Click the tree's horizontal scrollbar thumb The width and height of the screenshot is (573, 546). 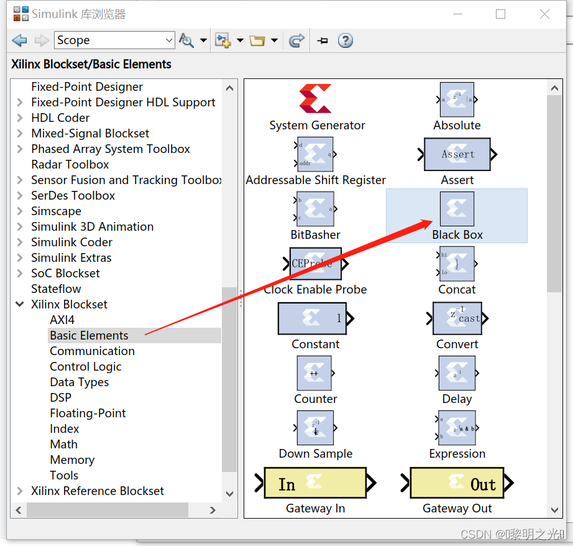tap(108, 510)
